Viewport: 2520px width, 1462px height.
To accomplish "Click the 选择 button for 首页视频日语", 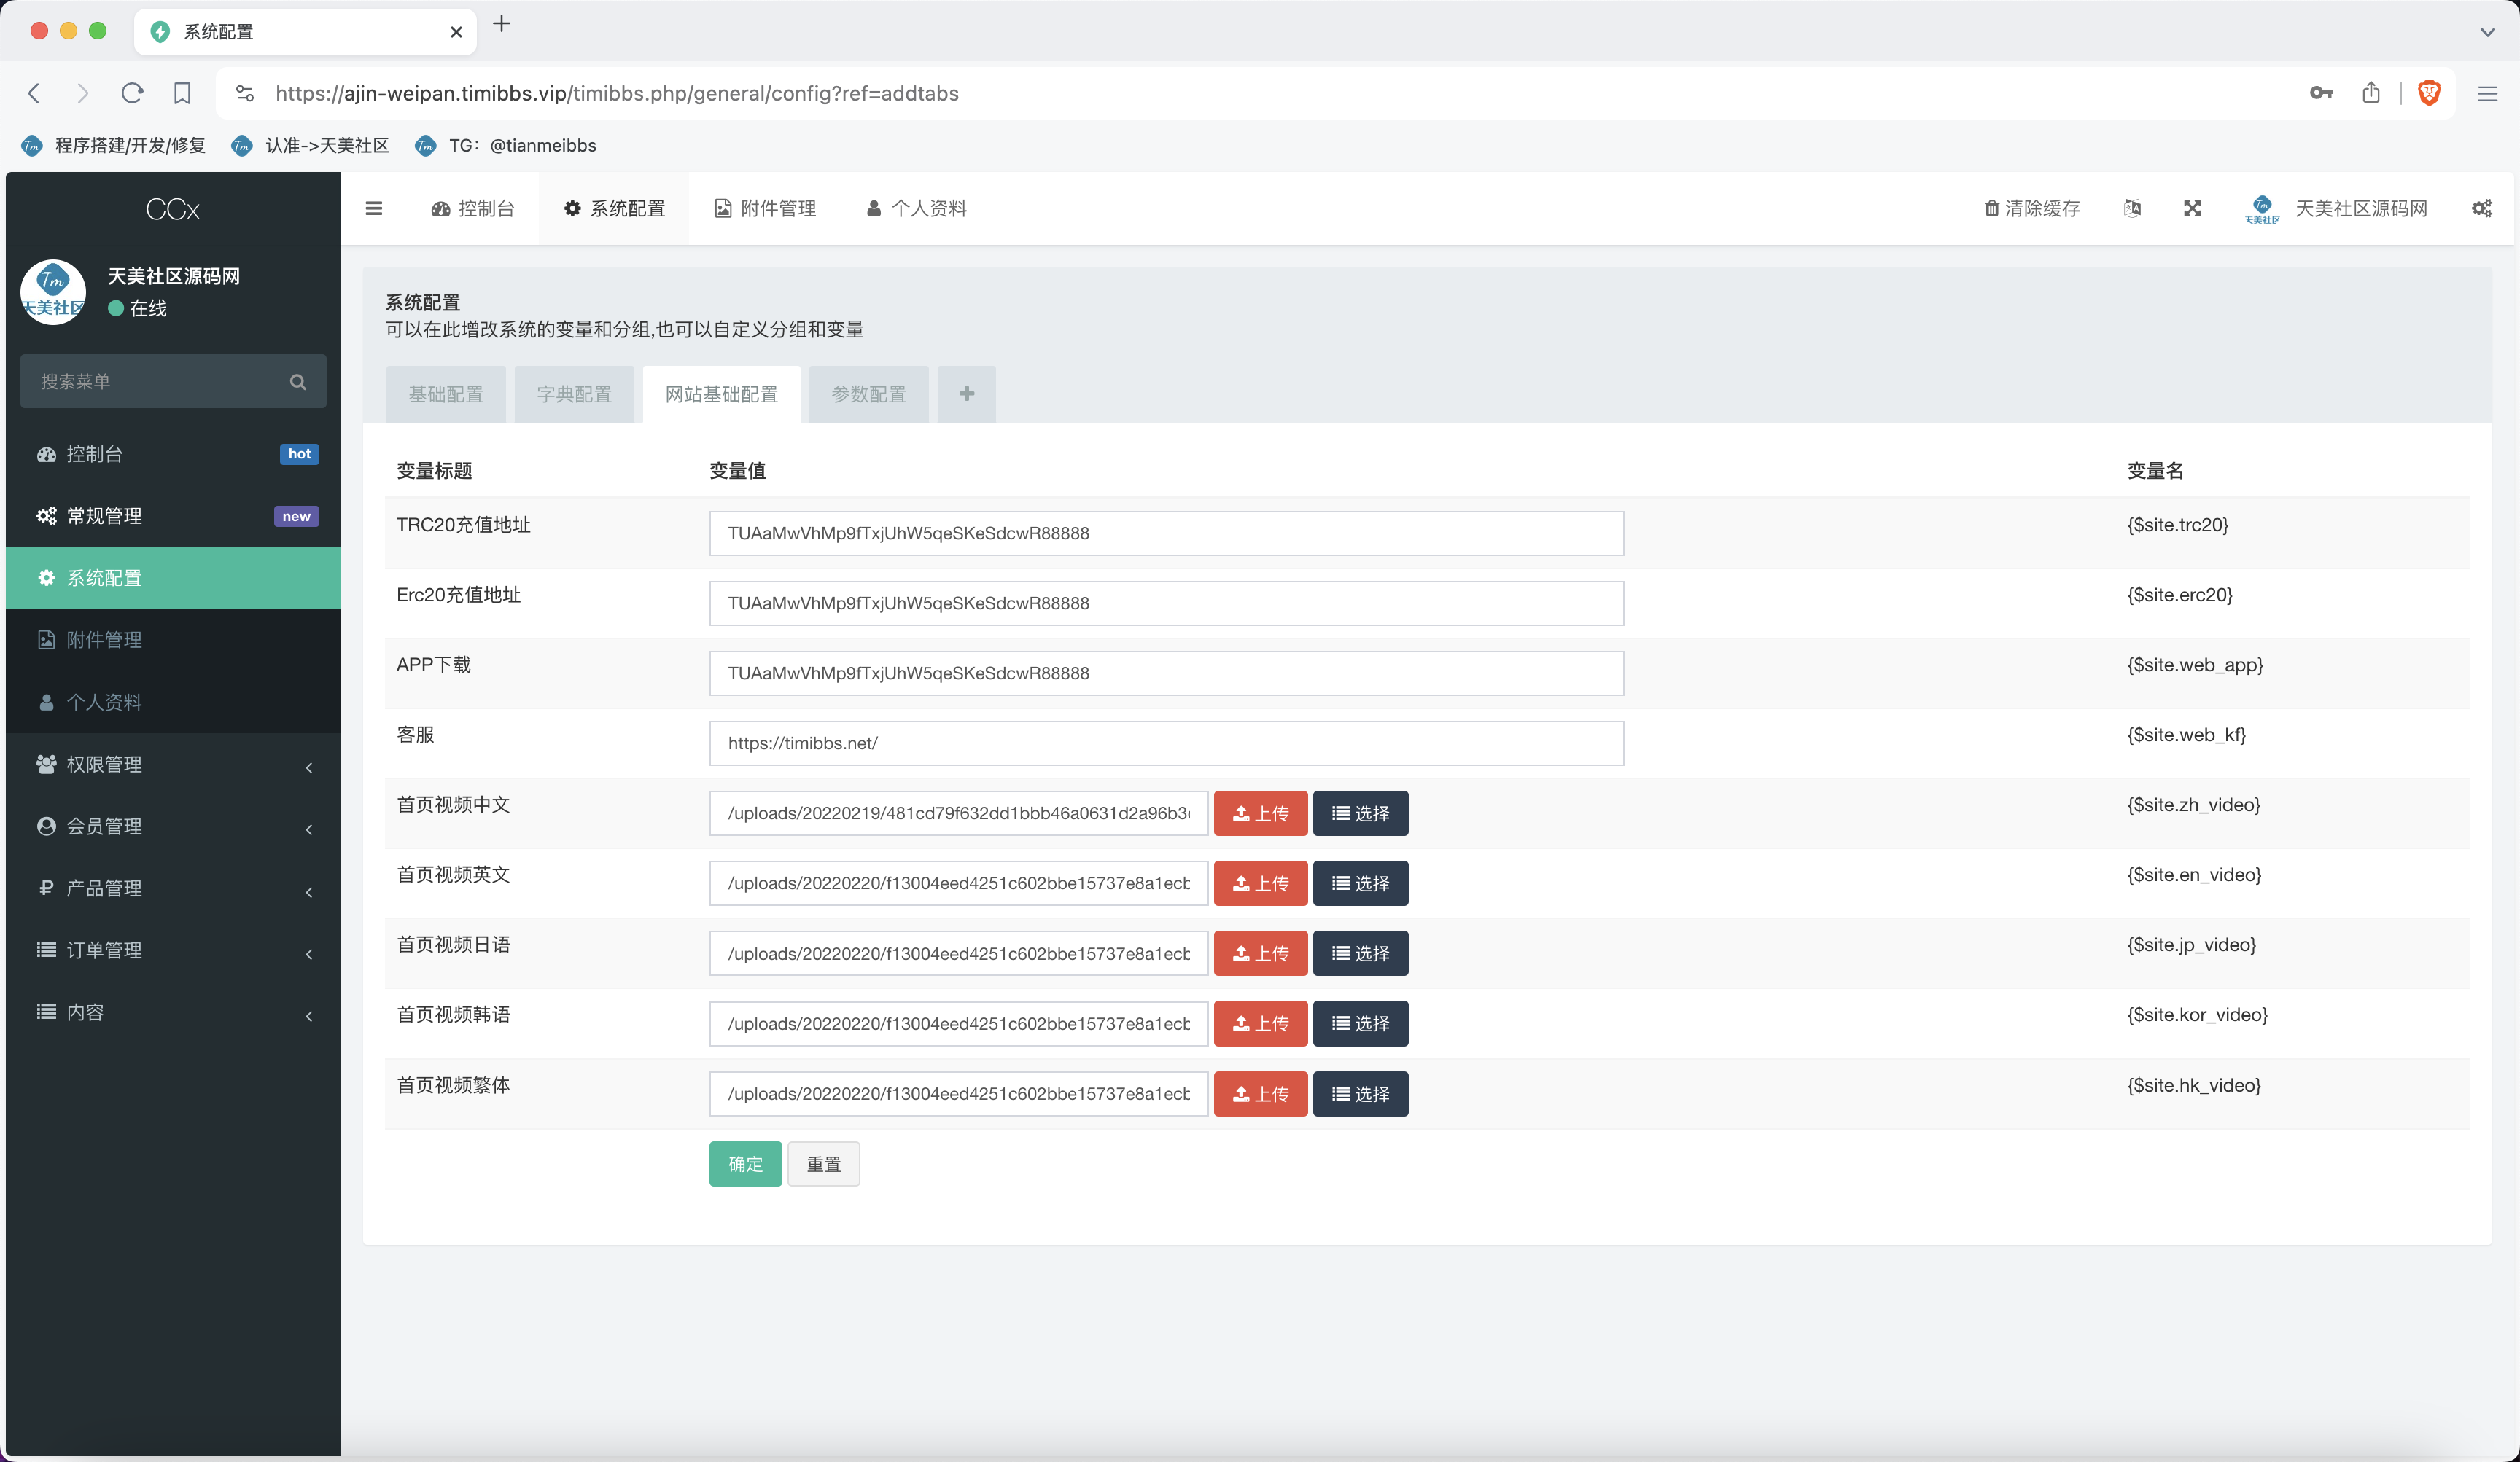I will point(1360,953).
